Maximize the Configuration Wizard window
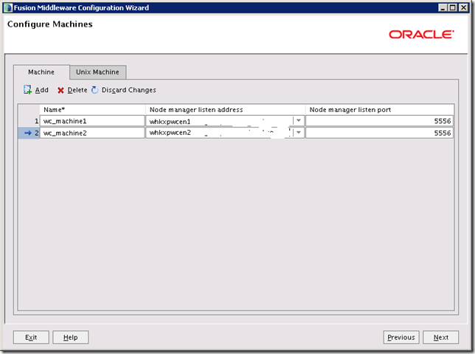Image resolution: width=475 pixels, height=354 pixels. click(453, 7)
